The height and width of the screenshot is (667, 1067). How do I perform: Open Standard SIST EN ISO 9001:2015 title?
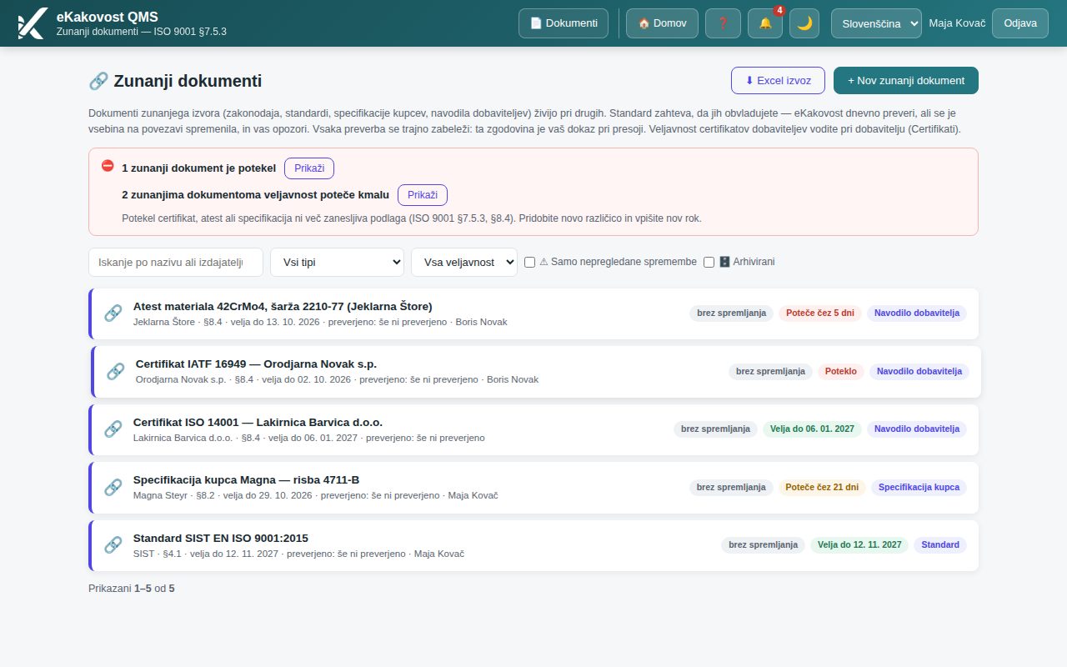(x=221, y=538)
